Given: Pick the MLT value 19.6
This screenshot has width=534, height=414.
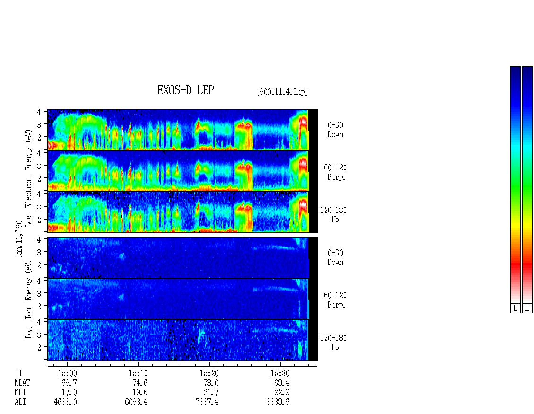Looking at the screenshot, I should click(x=140, y=393).
